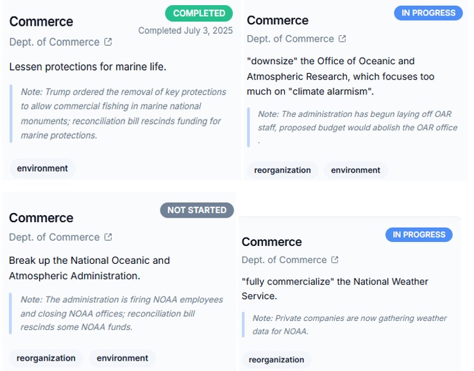Click the note about private companies gathering weather data
This screenshot has height=371, width=474.
pos(350,325)
